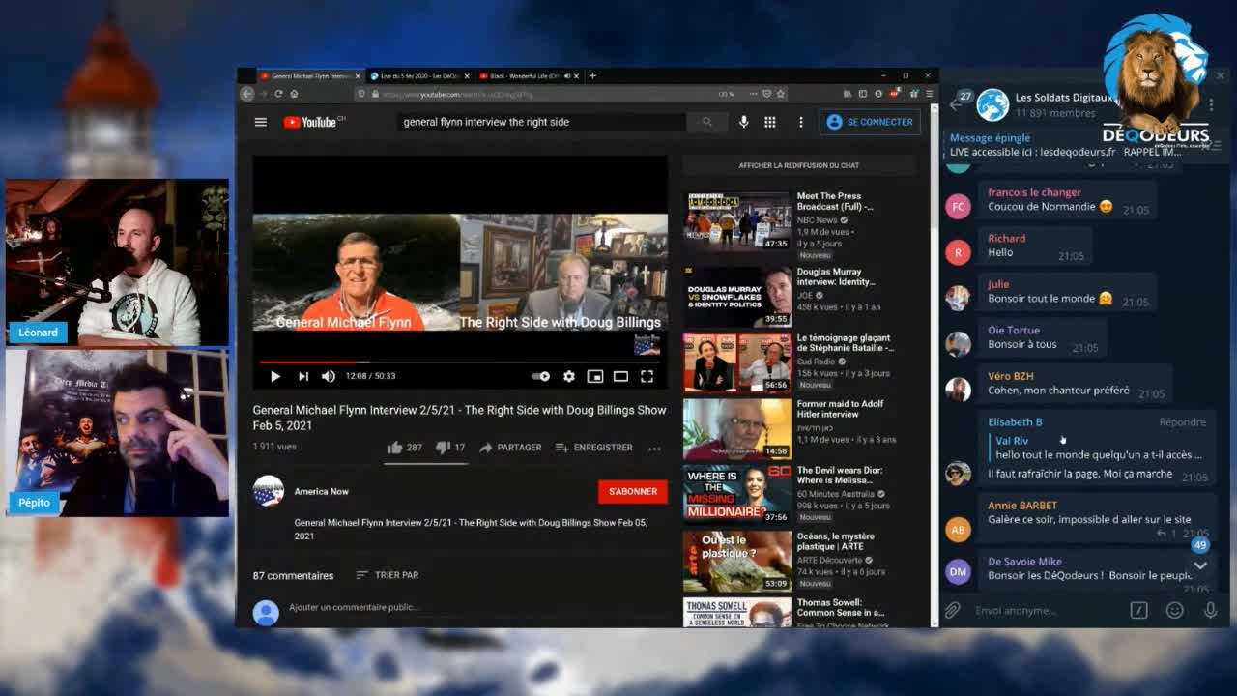
Task: Attach a file with paperclip icon
Action: coord(953,610)
